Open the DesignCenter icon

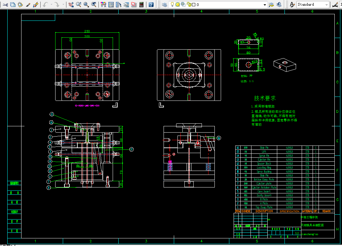(x=111, y=4)
